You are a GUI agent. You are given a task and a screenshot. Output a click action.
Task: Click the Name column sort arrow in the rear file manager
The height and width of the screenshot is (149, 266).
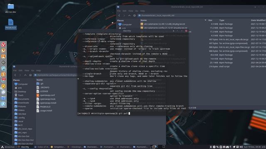click(205, 20)
